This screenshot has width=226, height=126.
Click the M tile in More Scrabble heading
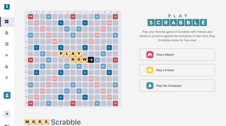click(x=27, y=122)
